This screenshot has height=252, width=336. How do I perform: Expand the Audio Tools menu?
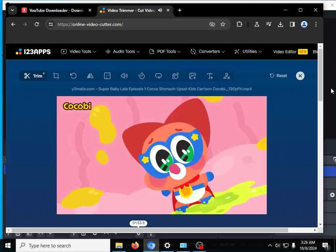123,52
